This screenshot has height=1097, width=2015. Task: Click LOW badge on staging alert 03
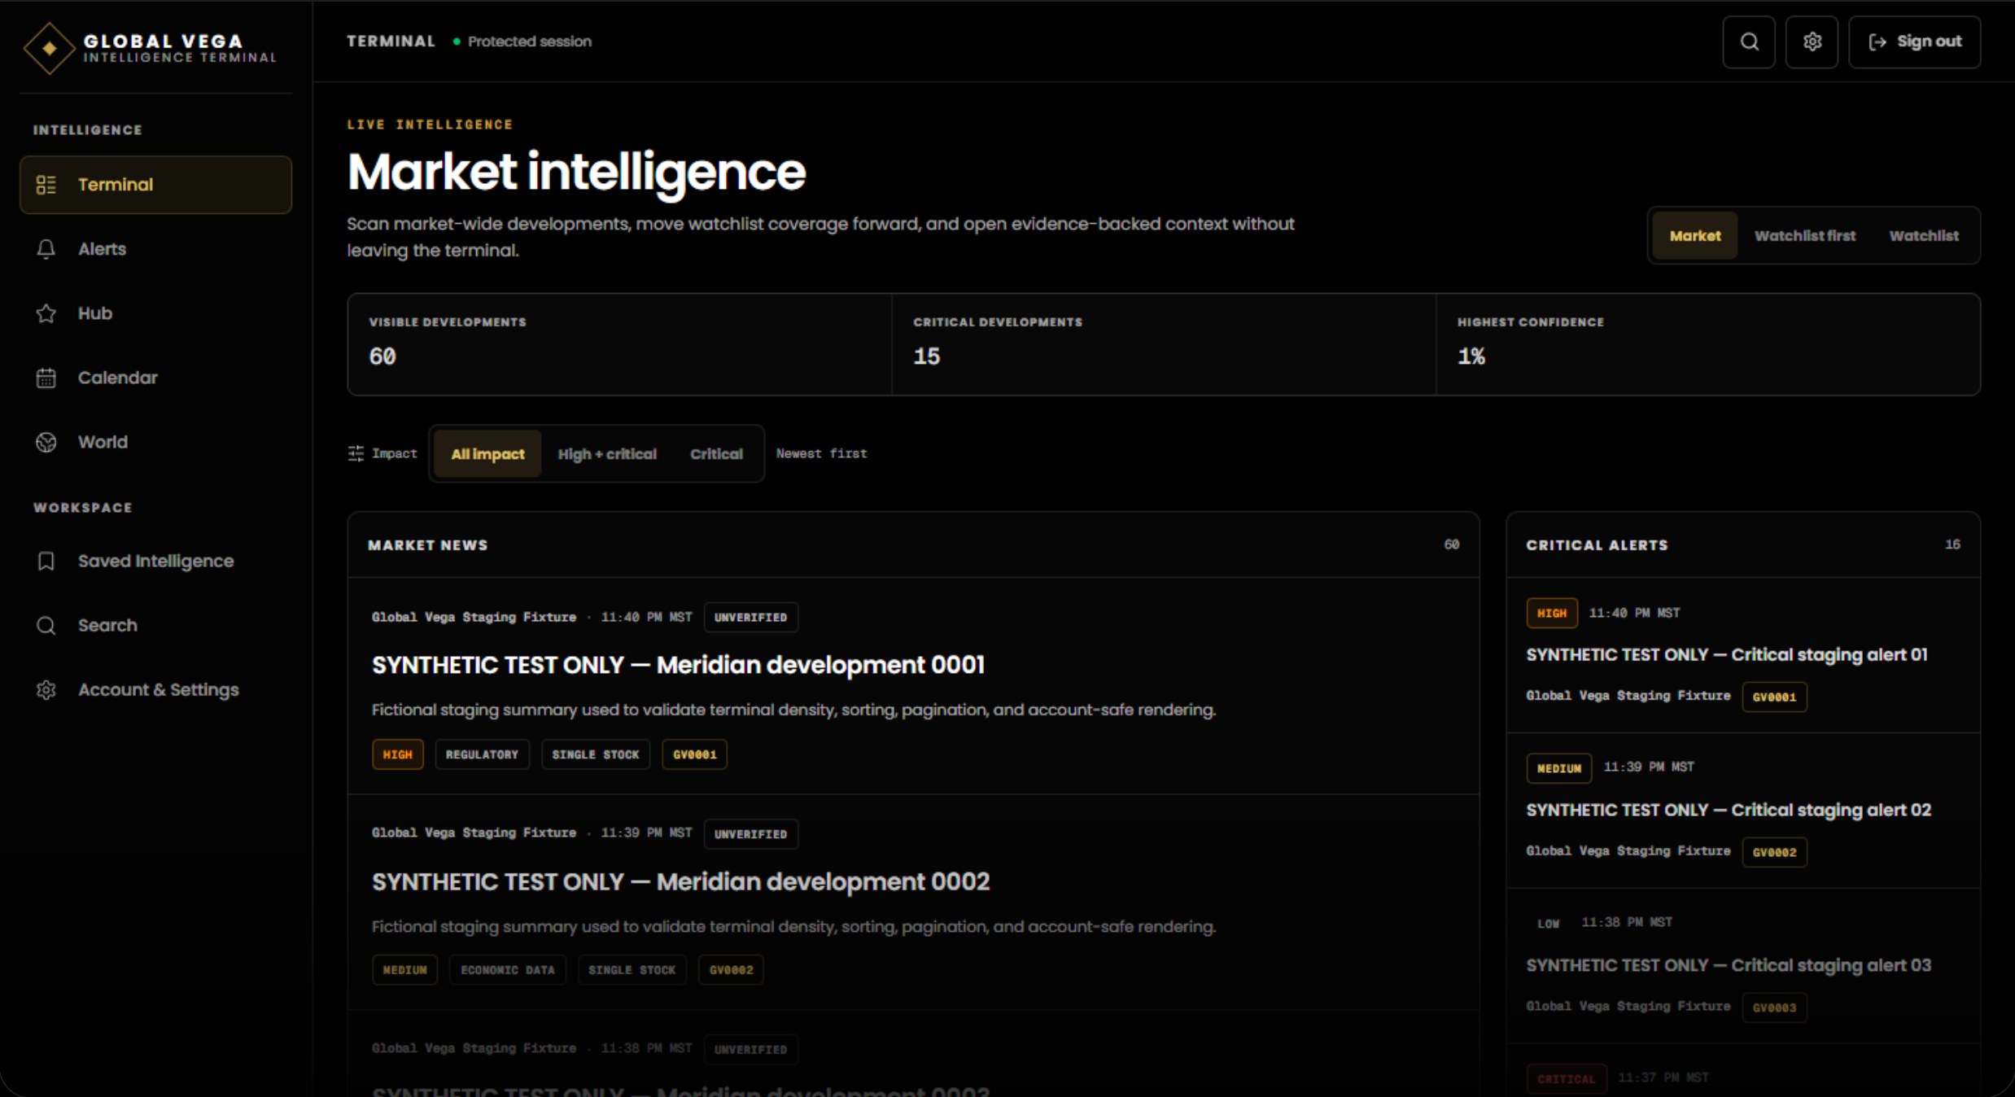[1548, 923]
